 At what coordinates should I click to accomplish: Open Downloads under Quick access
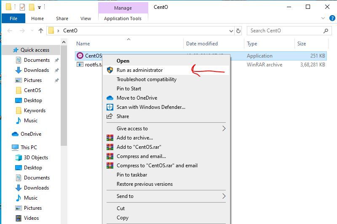coord(36,70)
